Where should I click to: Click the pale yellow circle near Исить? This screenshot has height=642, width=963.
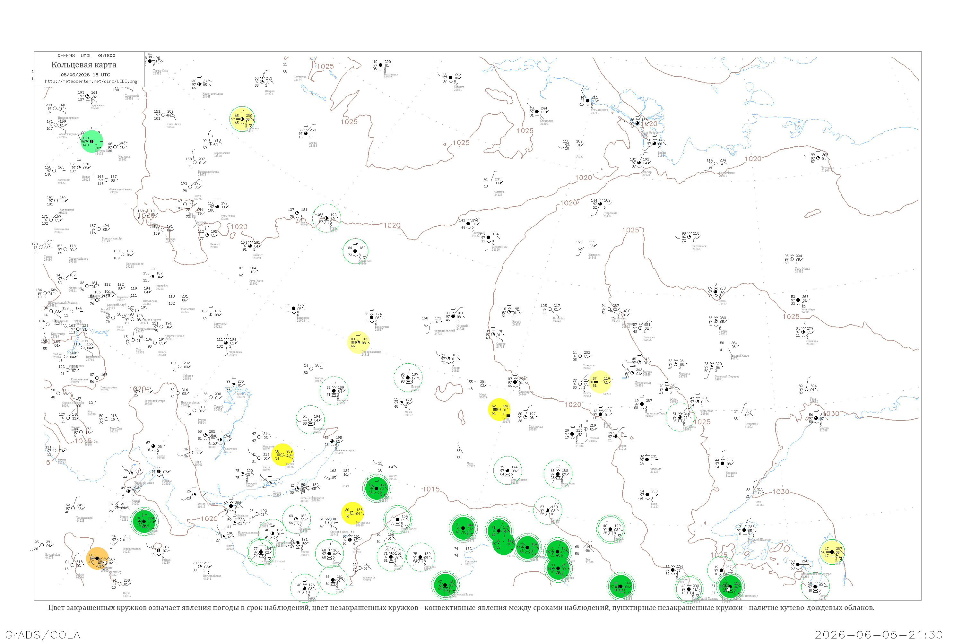[x=600, y=382]
